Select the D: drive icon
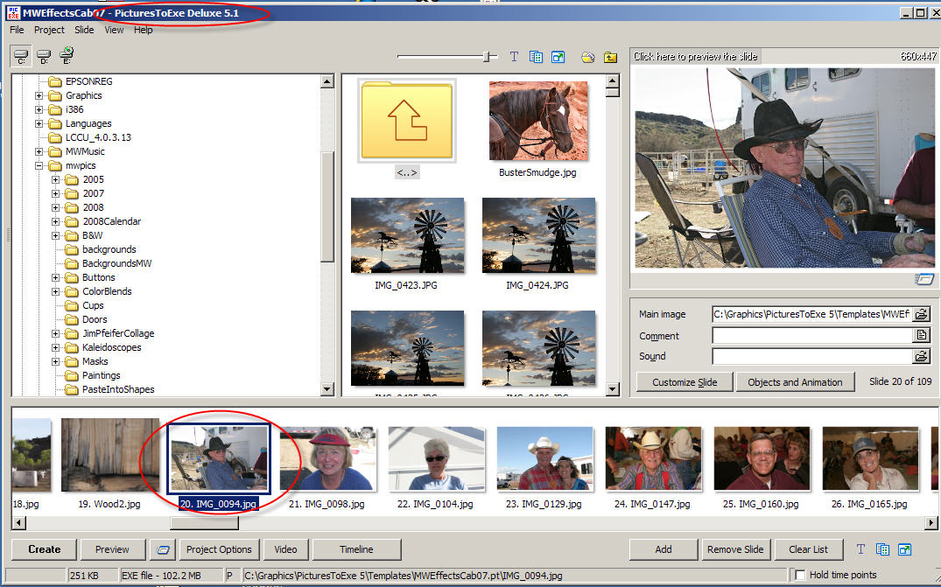The height and width of the screenshot is (587, 941). coord(44,56)
